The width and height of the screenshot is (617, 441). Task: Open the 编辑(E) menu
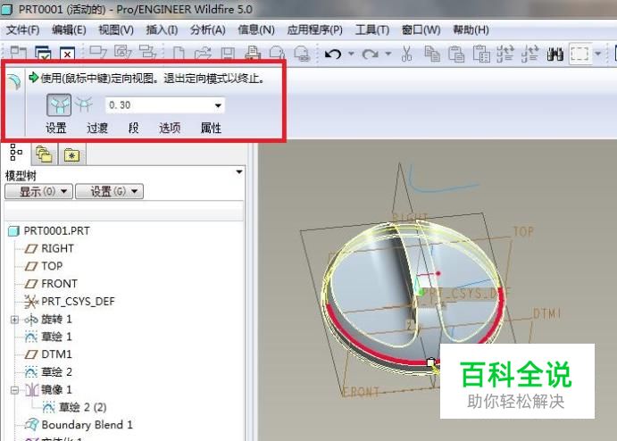click(69, 29)
